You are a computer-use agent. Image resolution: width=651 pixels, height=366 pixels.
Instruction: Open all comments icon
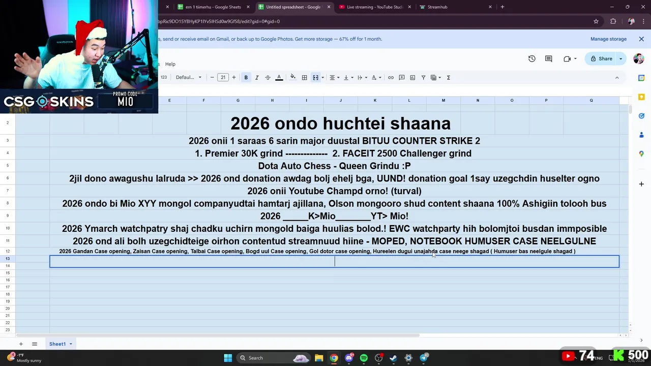(x=549, y=58)
